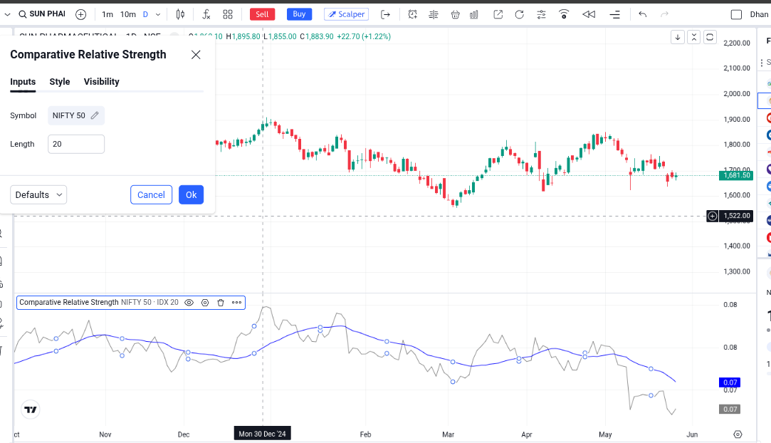The width and height of the screenshot is (771, 443).
Task: Toggle the square checkbox beside Dhan
Action: click(x=736, y=15)
